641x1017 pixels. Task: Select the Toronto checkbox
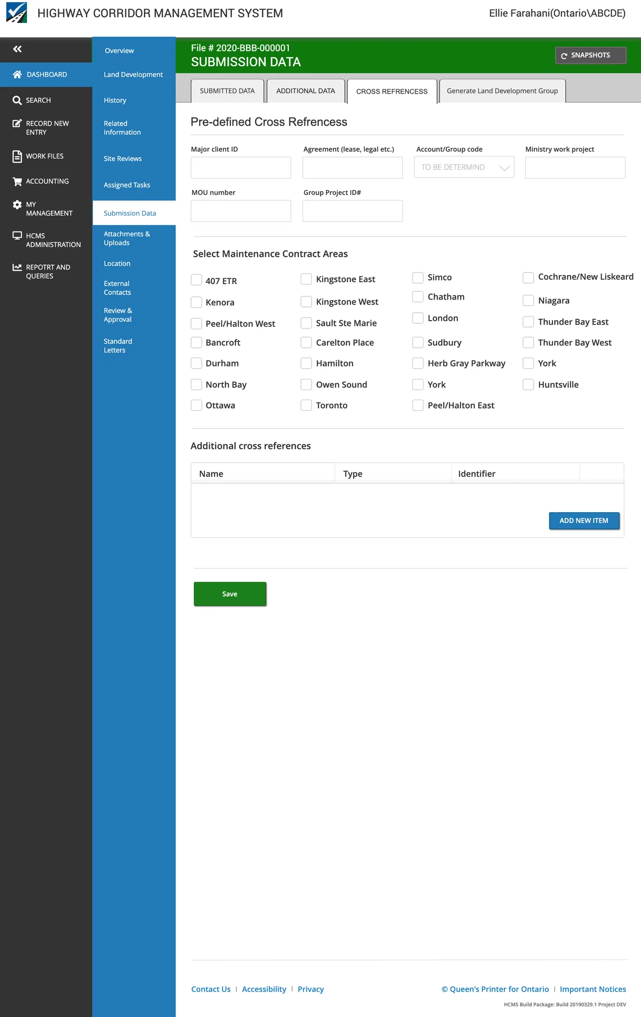306,405
